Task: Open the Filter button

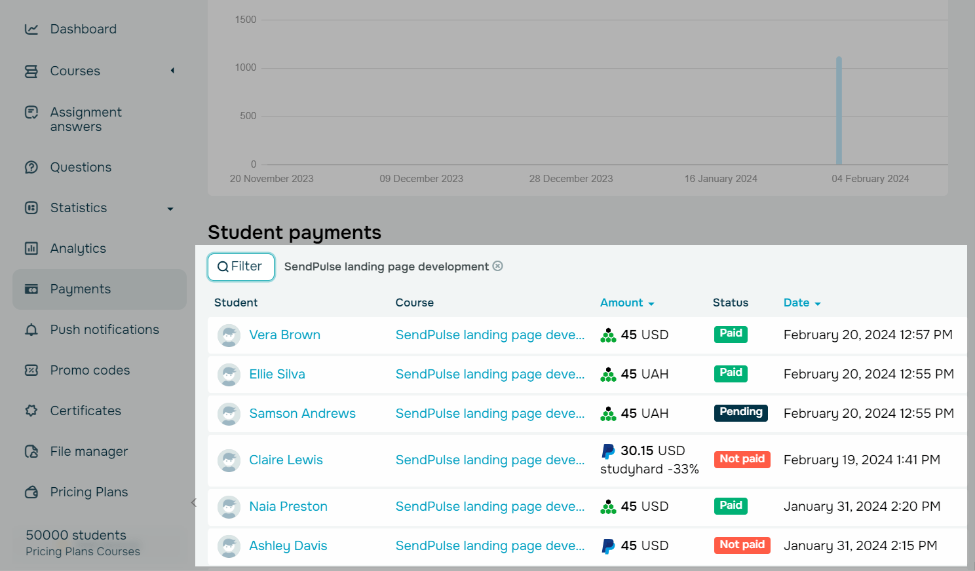Action: (x=240, y=267)
